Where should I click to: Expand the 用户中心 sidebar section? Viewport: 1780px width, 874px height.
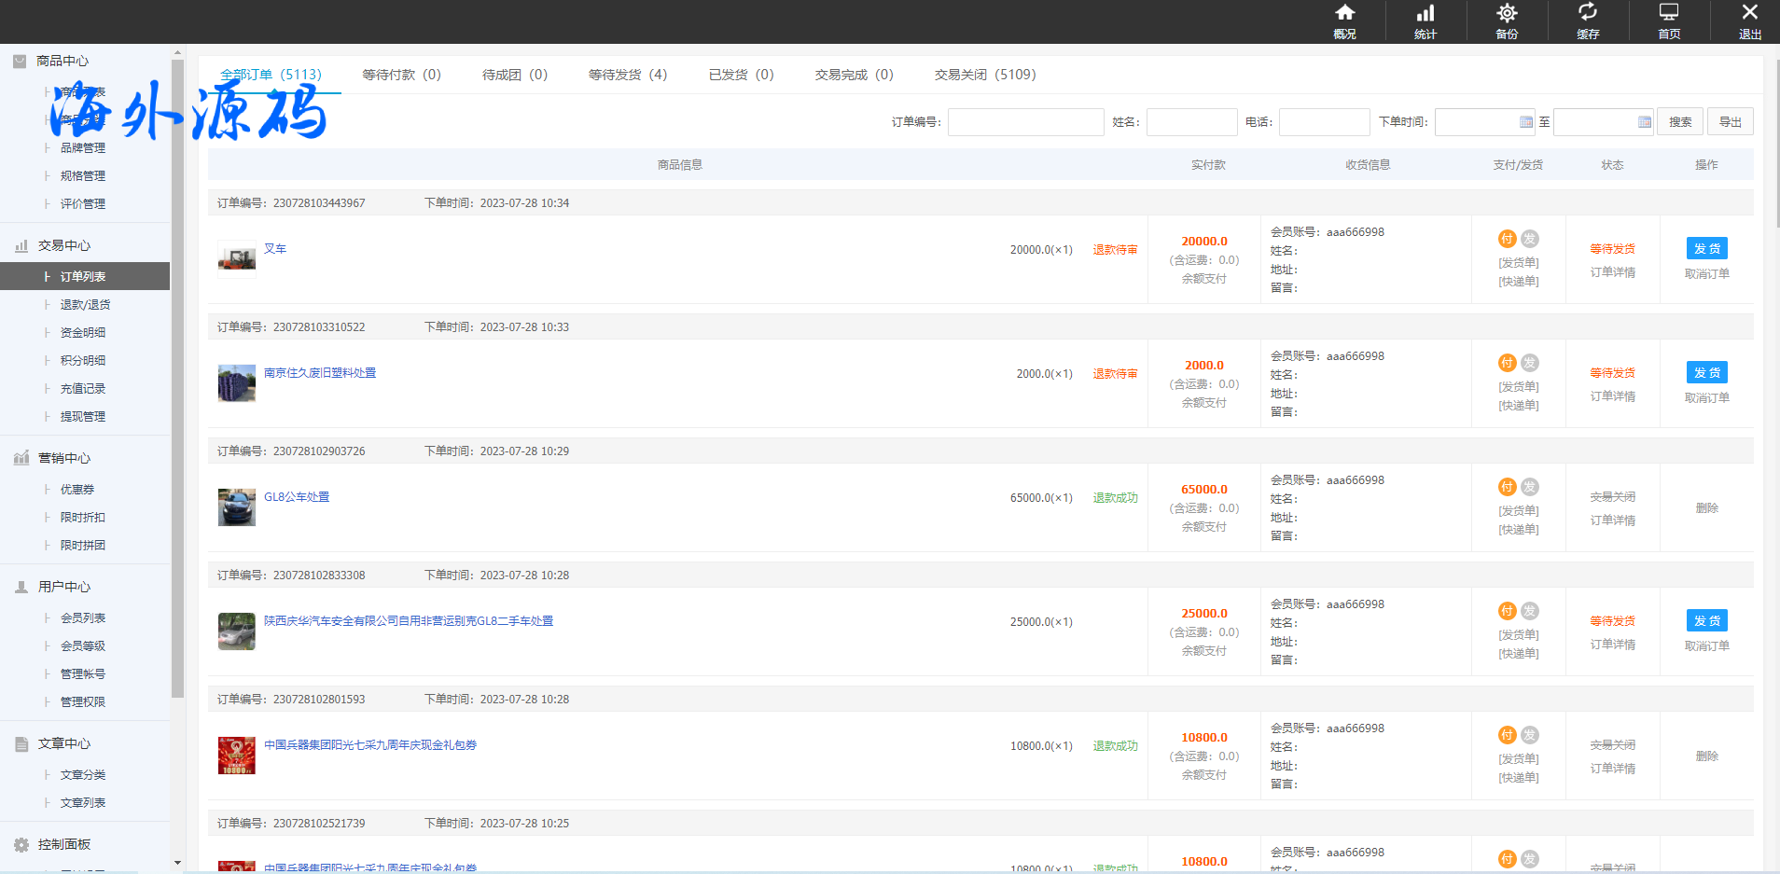(64, 587)
